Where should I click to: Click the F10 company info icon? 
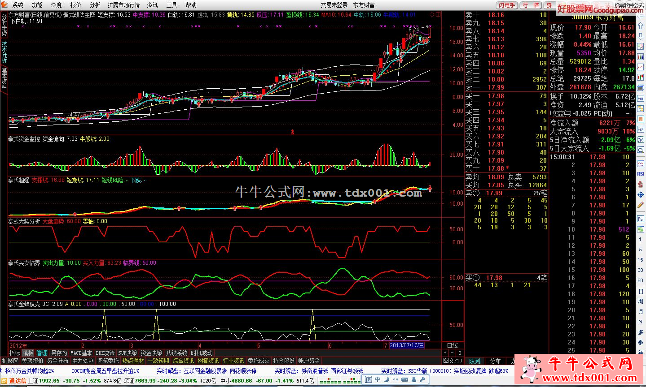point(641,99)
